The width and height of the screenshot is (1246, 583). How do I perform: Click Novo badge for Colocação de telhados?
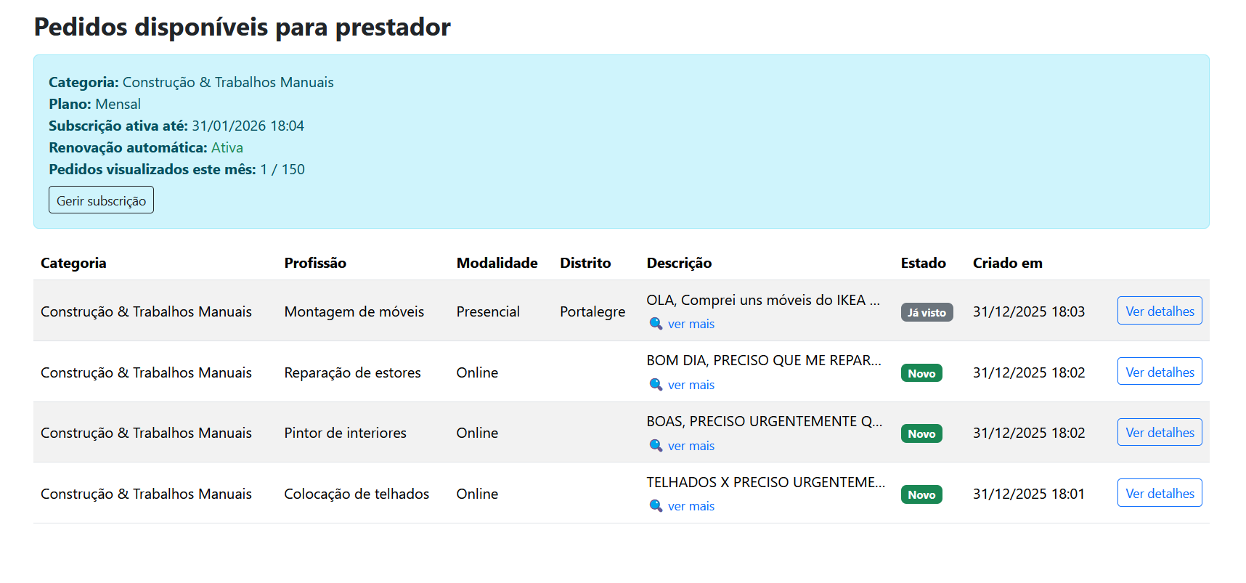coord(921,494)
